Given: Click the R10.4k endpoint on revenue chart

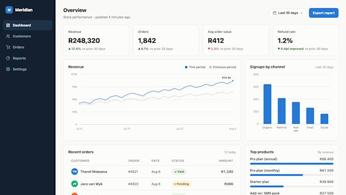Looking at the screenshot, I should point(233,81).
